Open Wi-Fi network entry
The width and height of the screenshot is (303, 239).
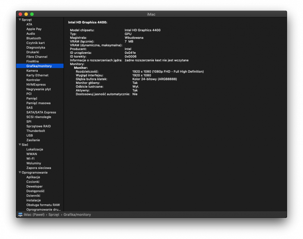(30, 158)
